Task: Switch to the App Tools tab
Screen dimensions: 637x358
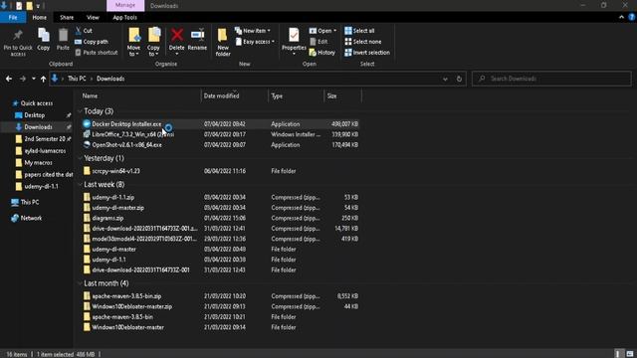Action: click(124, 17)
